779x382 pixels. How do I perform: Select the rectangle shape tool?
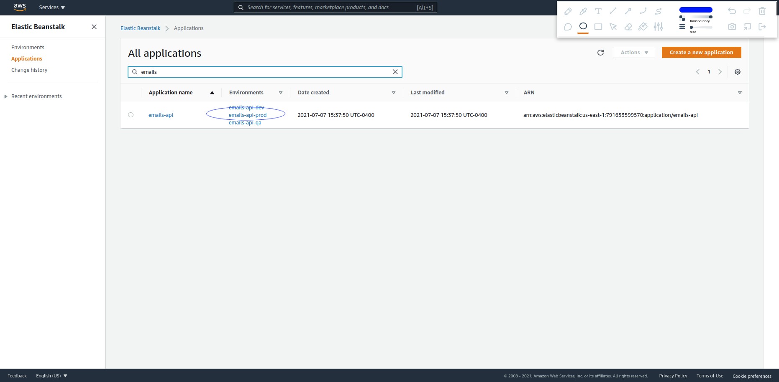(598, 27)
